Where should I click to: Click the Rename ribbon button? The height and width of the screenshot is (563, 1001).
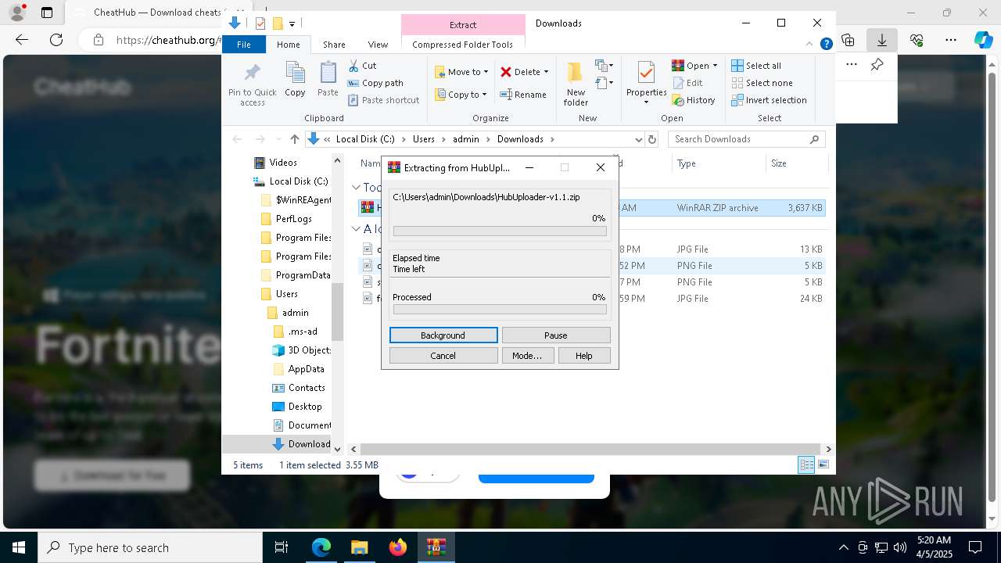tap(523, 95)
